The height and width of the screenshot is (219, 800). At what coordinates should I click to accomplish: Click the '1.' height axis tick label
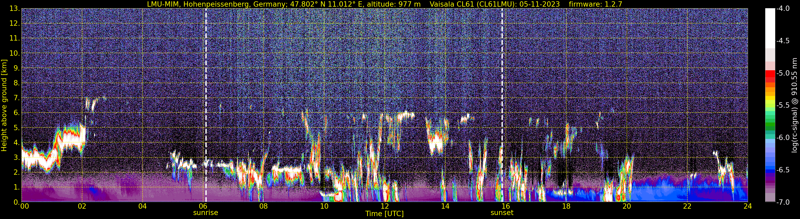tap(17, 187)
